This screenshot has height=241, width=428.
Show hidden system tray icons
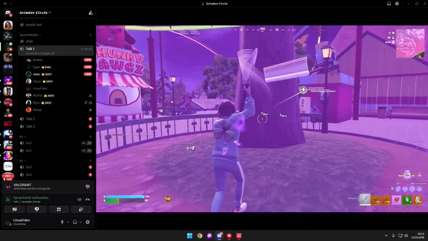pyautogui.click(x=386, y=235)
